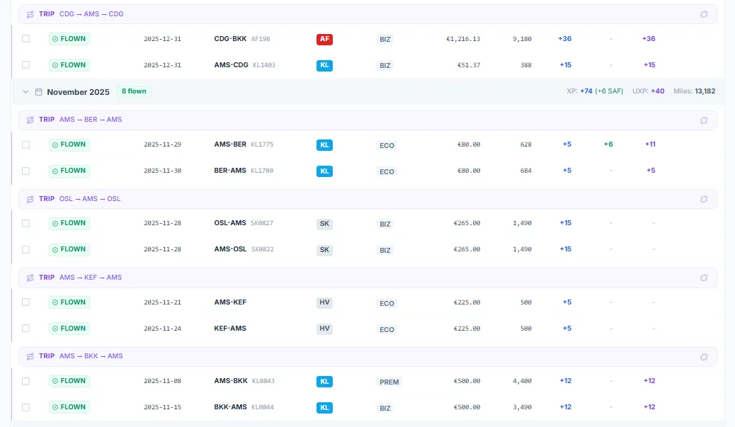The height and width of the screenshot is (427, 735).
Task: Collapse the November 2025 section
Action: [x=25, y=91]
